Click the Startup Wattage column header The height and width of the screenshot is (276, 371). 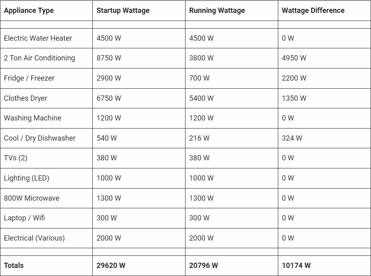click(123, 10)
